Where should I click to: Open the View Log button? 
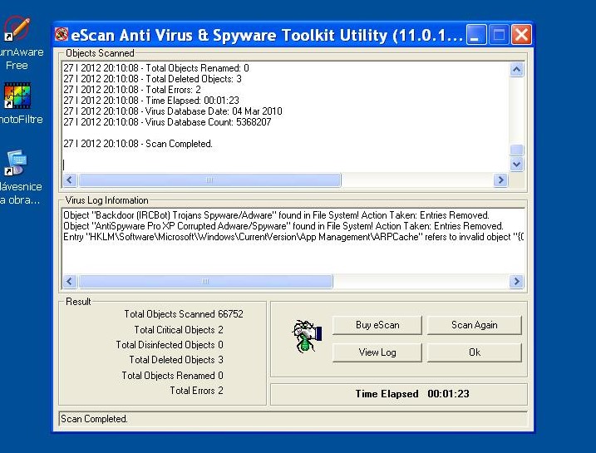pos(377,352)
